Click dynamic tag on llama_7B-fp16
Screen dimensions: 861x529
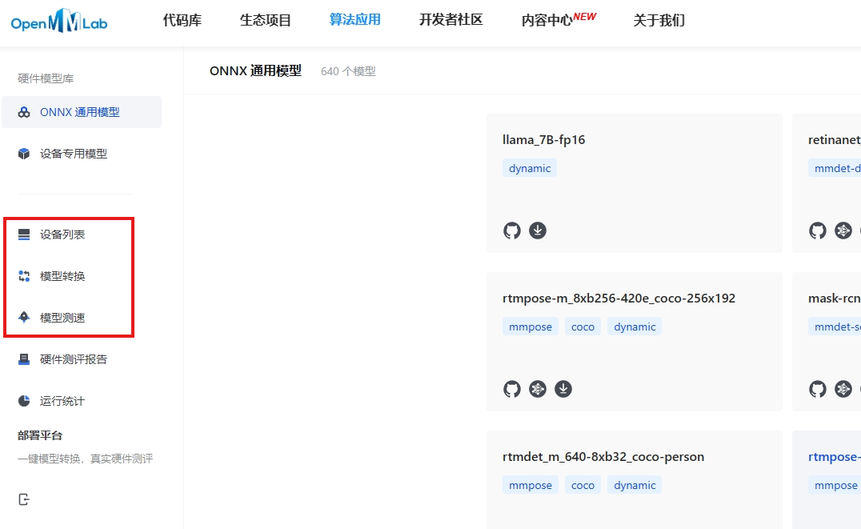pyautogui.click(x=530, y=168)
